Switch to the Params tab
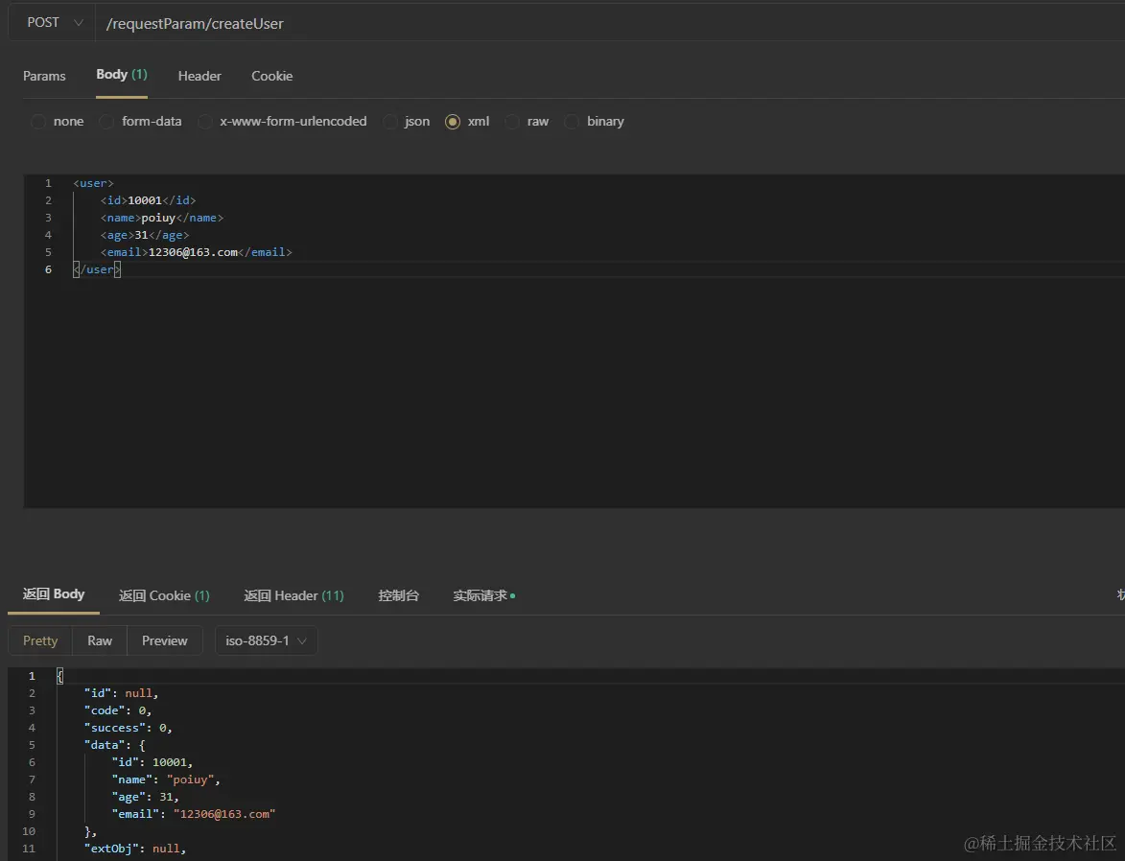 (44, 76)
